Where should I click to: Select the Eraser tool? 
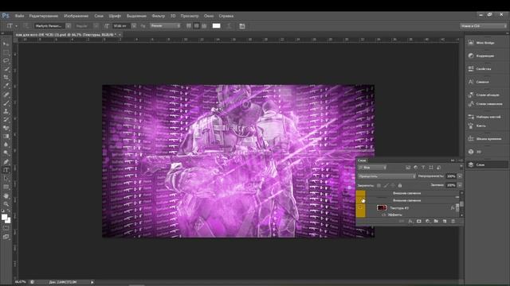coord(6,129)
